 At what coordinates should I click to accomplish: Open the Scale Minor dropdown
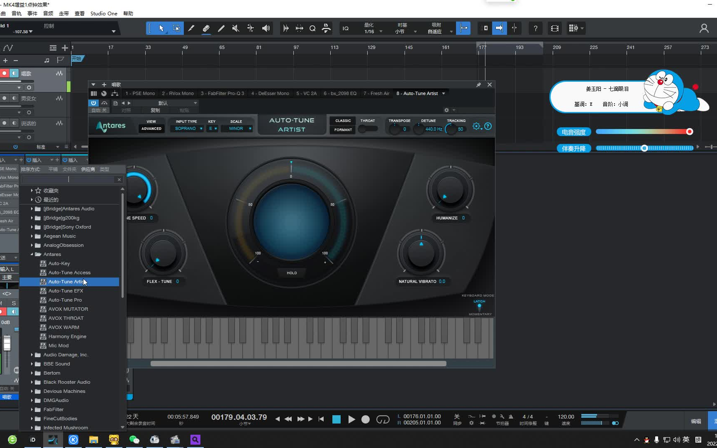[x=236, y=129]
